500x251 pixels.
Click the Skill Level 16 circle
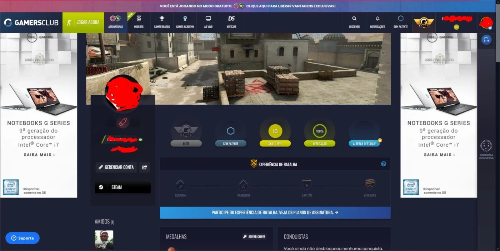point(275,131)
